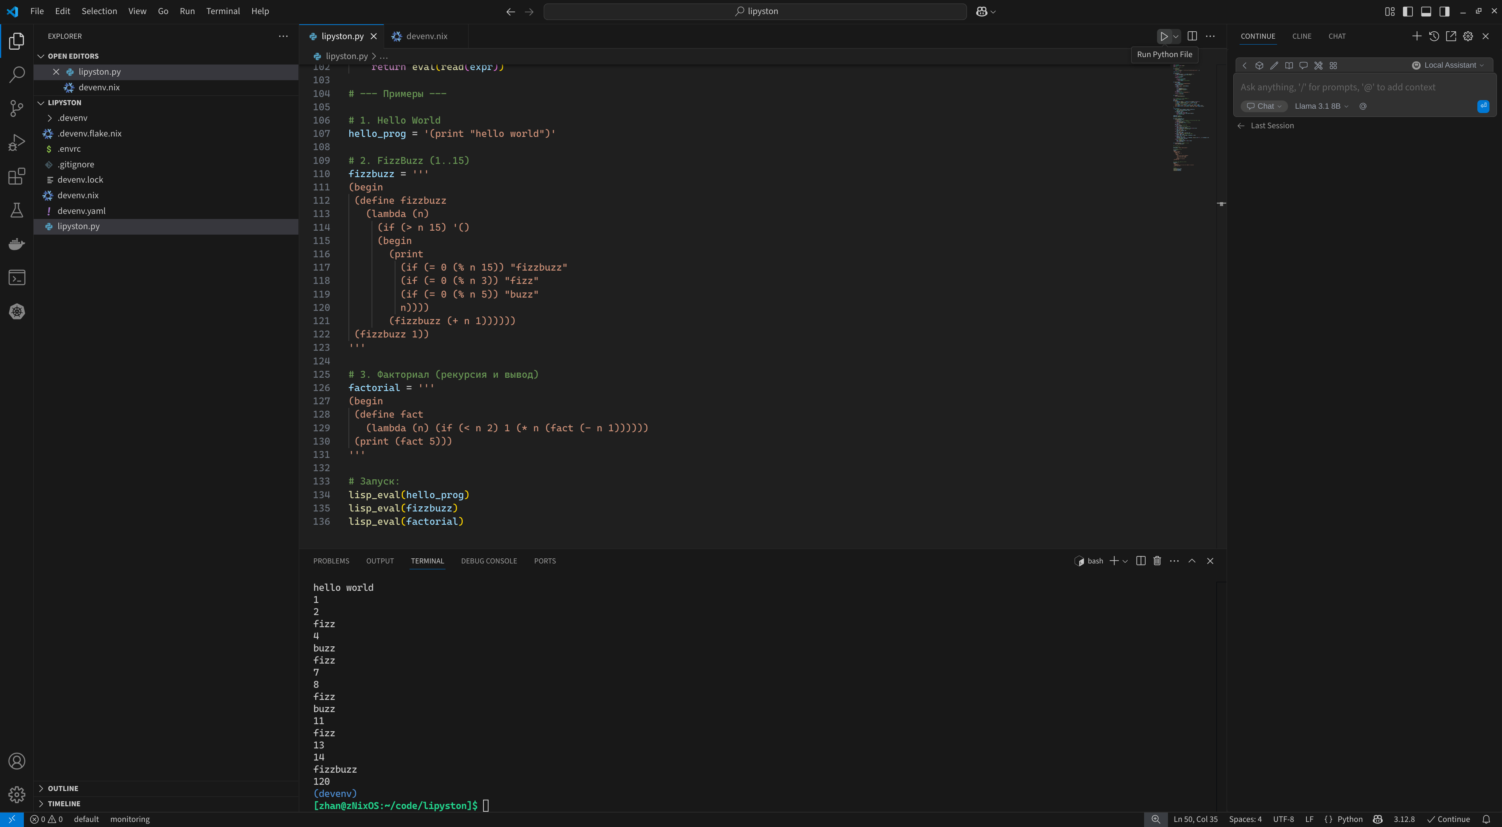Open the Extensions view

(17, 176)
